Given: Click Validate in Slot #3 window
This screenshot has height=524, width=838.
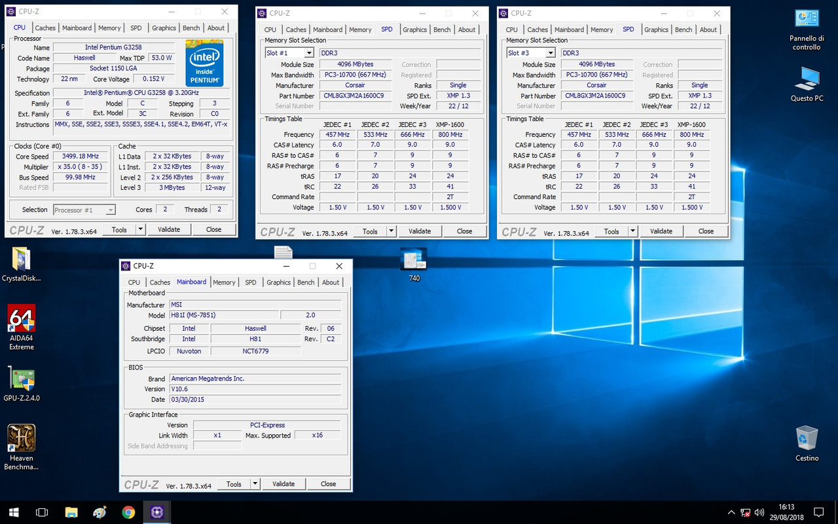Looking at the screenshot, I should coord(661,231).
